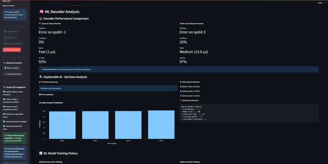Screen dimensions: 328x164
Task: Click the bar chart icon beside All Probabilities
Action: click(x=40, y=95)
